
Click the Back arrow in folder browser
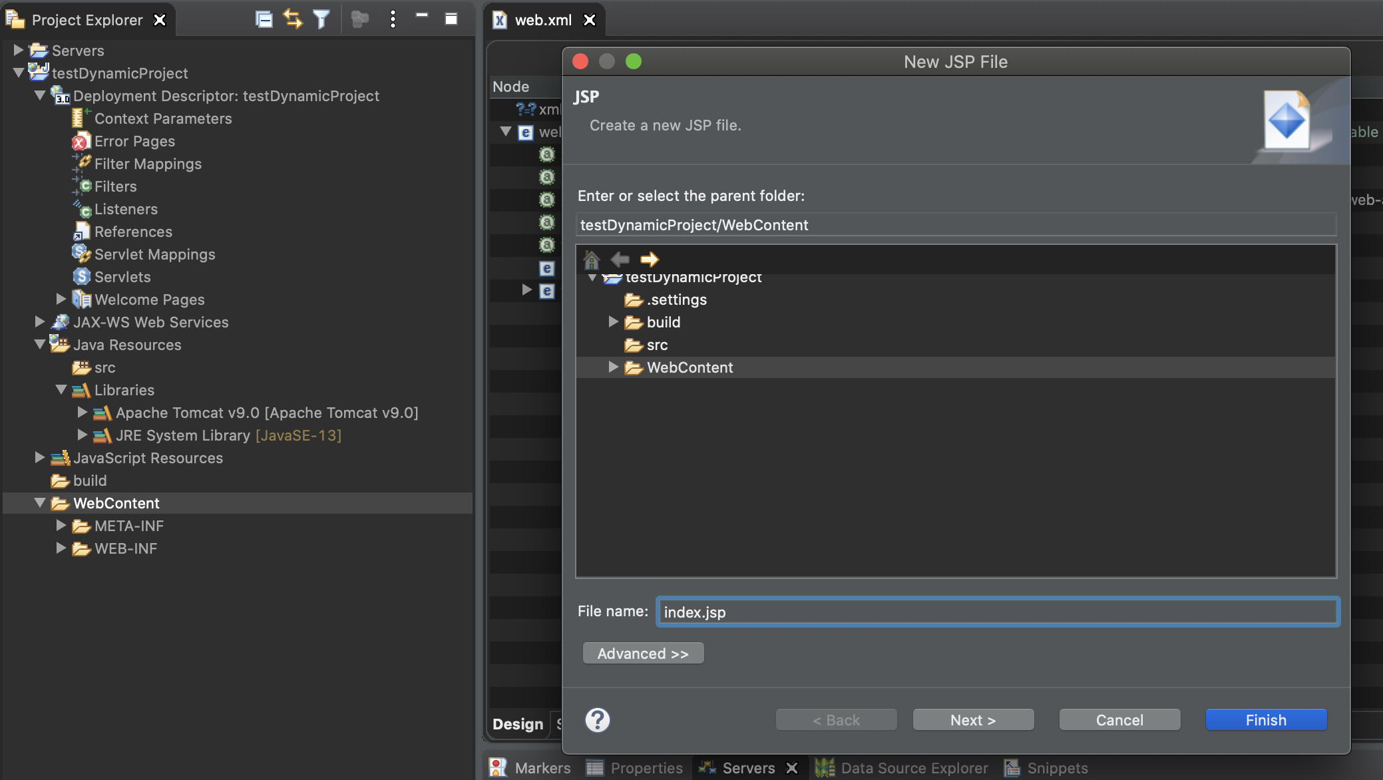(x=620, y=259)
